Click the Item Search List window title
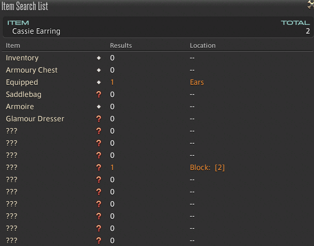314x246 pixels. (x=25, y=6)
